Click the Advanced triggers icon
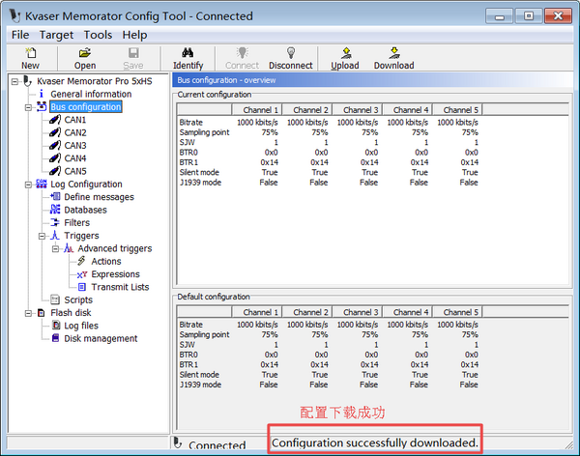This screenshot has height=456, width=580. tap(69, 248)
